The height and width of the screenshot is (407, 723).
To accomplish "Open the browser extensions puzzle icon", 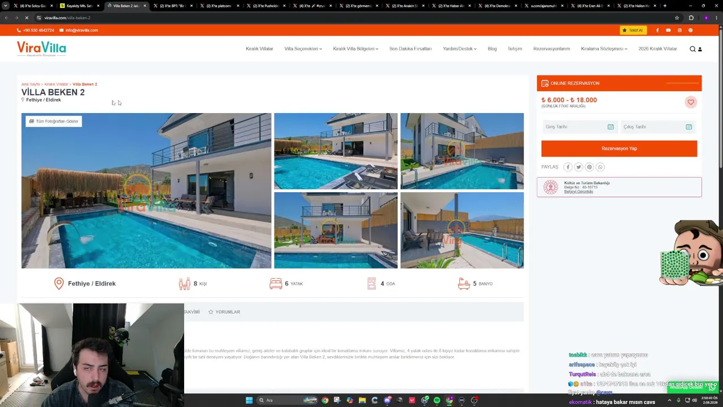I will [x=691, y=18].
